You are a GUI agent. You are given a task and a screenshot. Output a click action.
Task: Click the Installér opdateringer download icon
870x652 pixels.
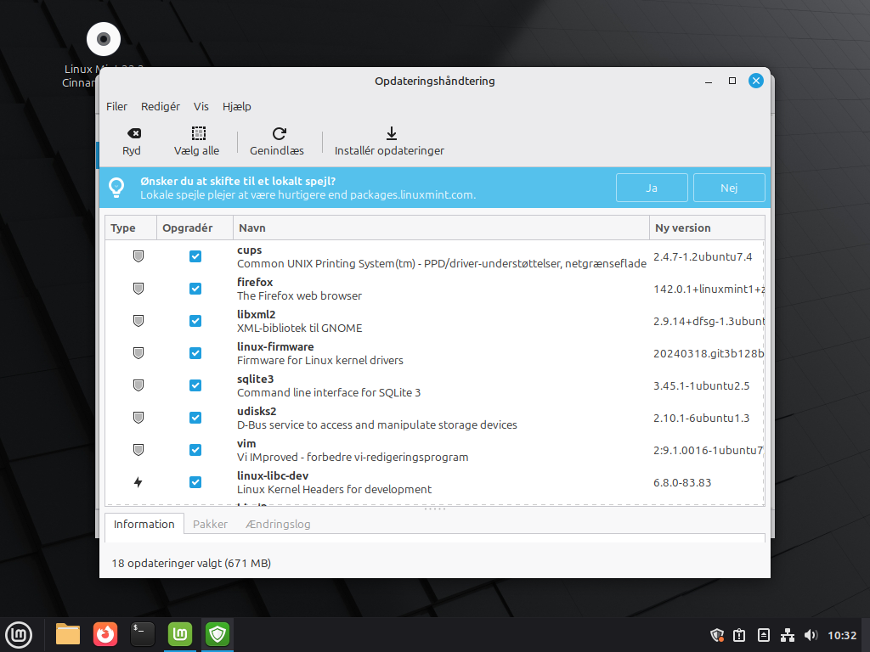click(391, 134)
